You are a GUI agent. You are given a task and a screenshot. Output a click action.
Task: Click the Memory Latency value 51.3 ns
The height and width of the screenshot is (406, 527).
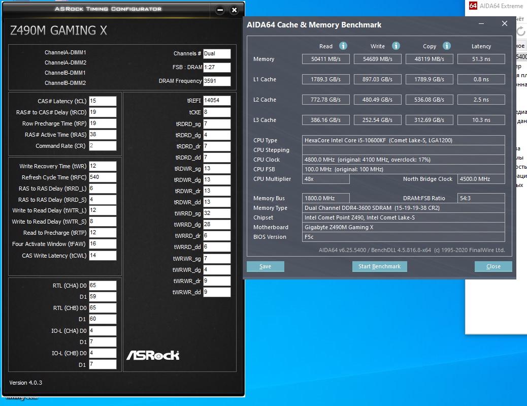tap(481, 59)
